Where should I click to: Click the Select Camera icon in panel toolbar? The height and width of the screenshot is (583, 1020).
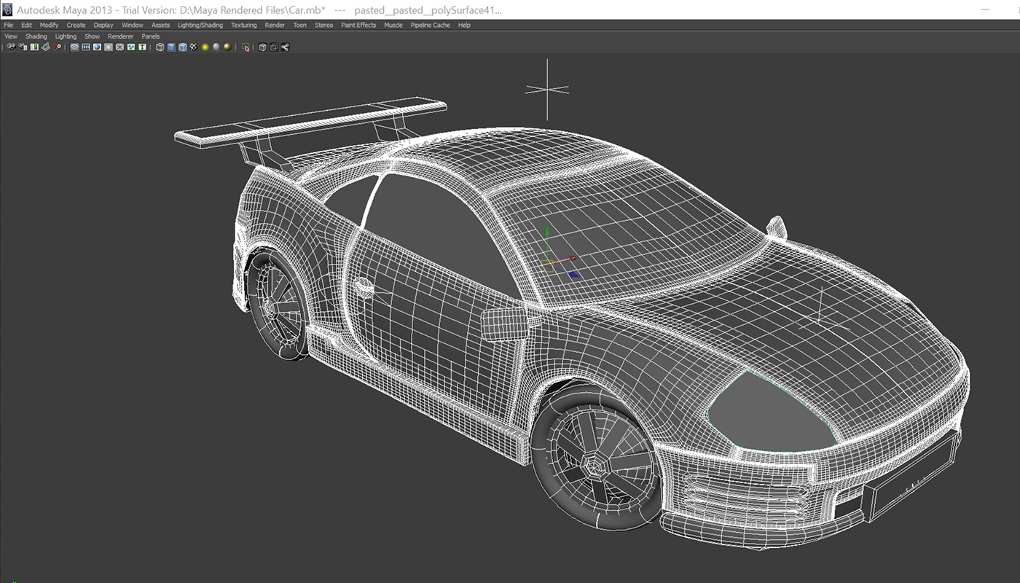(x=11, y=47)
